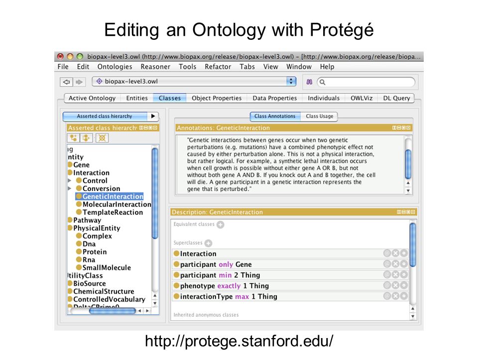478x359 pixels.
Task: Click the search input field
Action: (366, 82)
